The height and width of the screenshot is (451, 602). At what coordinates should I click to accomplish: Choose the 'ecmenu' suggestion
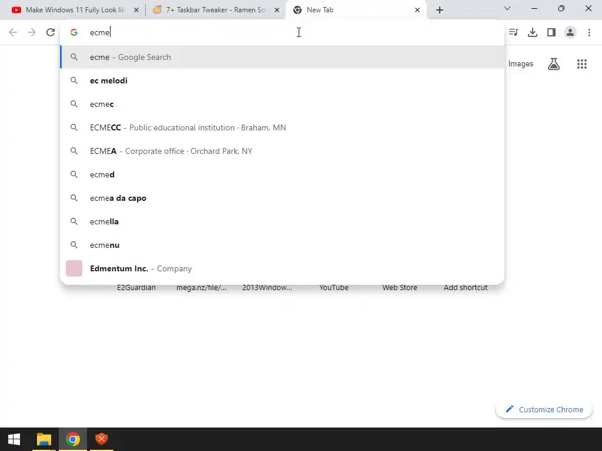[x=282, y=245]
